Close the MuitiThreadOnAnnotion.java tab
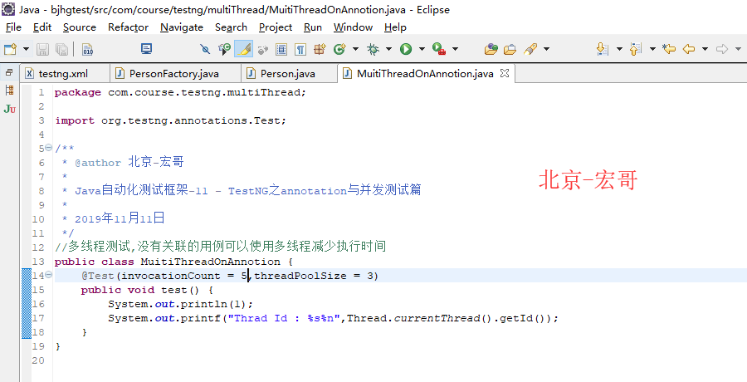The height and width of the screenshot is (382, 747). coord(504,73)
